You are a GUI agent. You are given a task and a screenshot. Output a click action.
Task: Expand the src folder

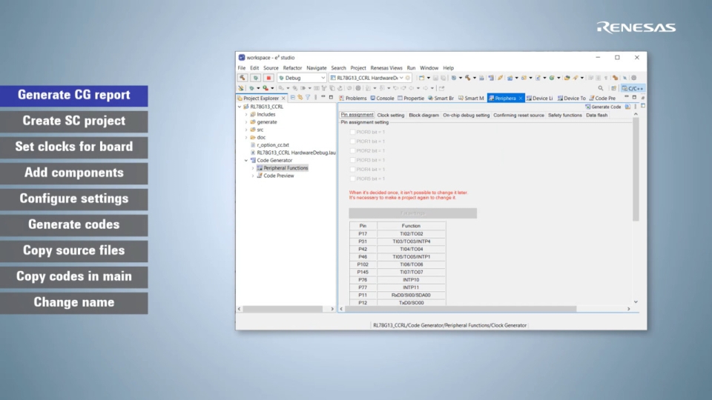246,130
